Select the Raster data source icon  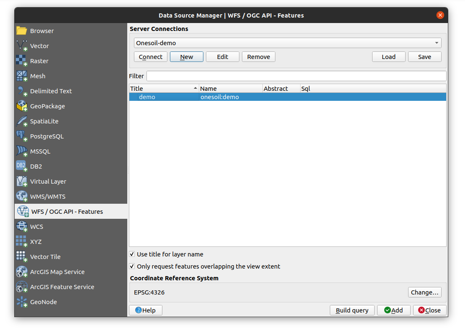[x=22, y=61]
